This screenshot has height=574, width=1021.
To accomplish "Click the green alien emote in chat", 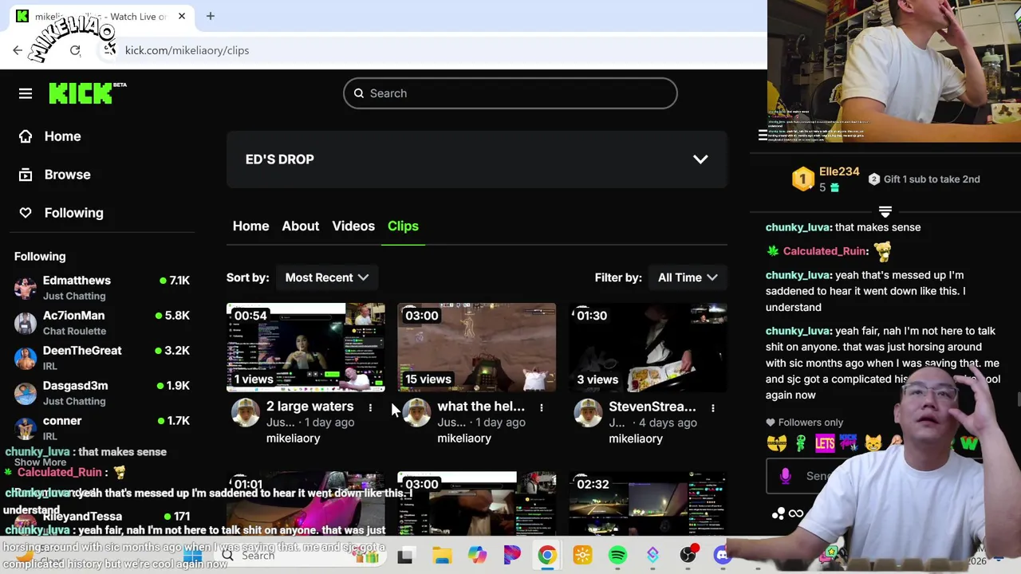I will click(800, 442).
